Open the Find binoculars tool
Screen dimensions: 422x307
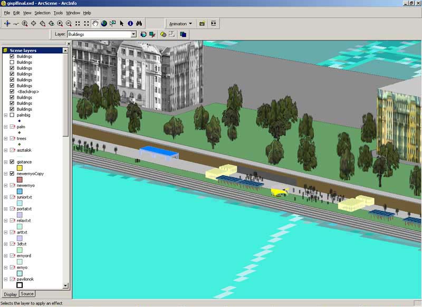tap(139, 24)
